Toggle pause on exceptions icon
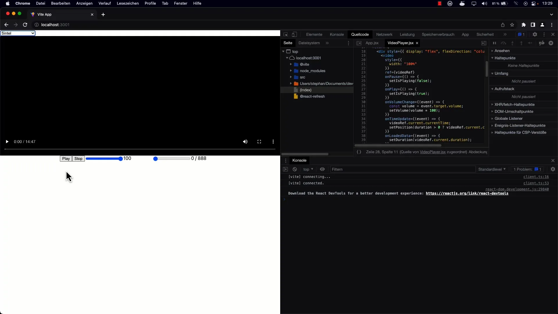This screenshot has width=558, height=314. (551, 43)
